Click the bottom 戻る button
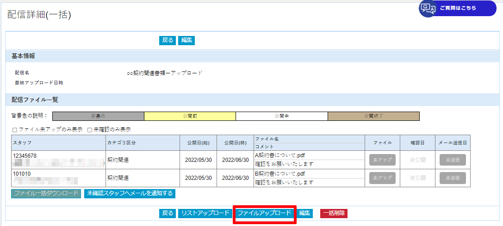Viewport: 503px width, 226px height. pyautogui.click(x=168, y=213)
